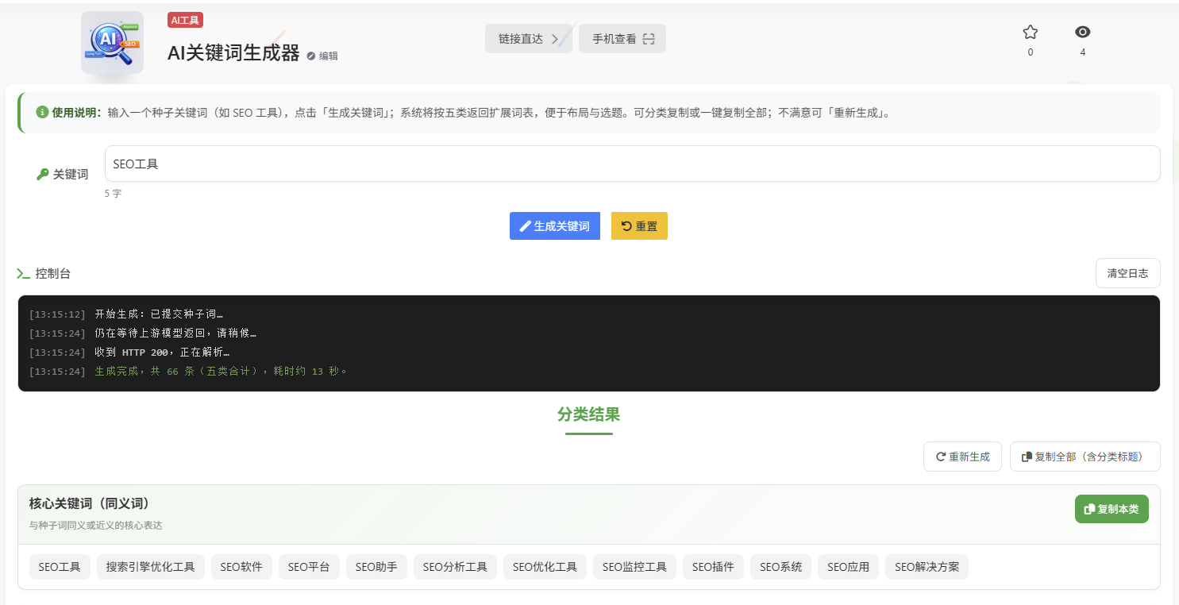1179x605 pixels.
Task: Select the SEO解决方案 keyword chip
Action: coord(927,567)
